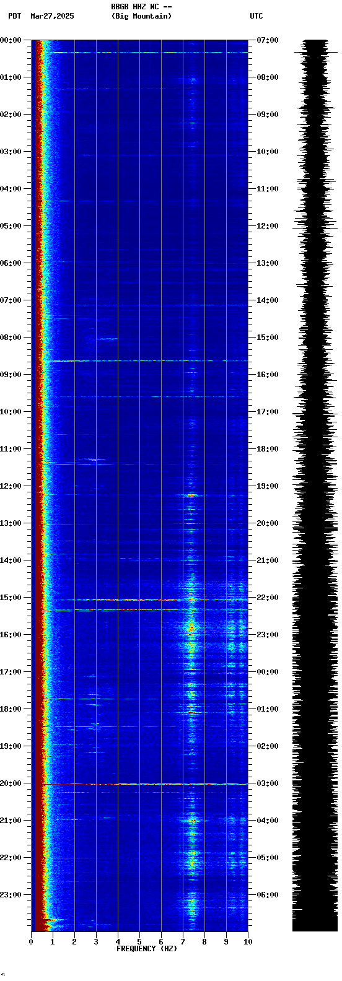
Task: Click the UTC time label 19:00
Action: (x=268, y=486)
